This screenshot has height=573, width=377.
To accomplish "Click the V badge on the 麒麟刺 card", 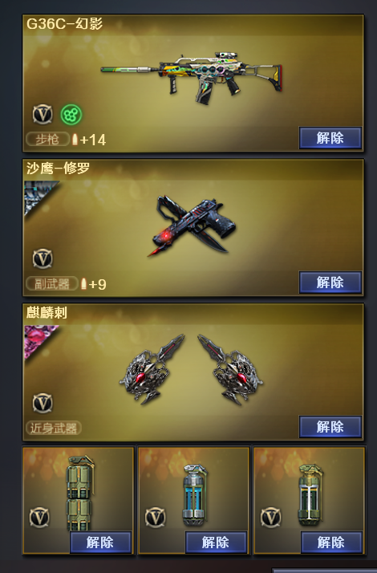I will tap(43, 403).
